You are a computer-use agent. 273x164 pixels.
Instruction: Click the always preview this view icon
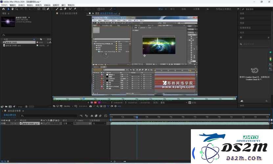click(x=54, y=106)
